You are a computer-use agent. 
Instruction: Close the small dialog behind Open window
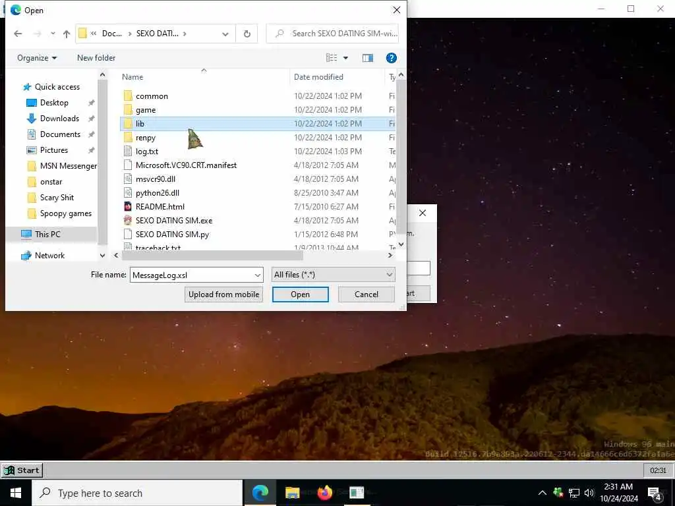(423, 213)
